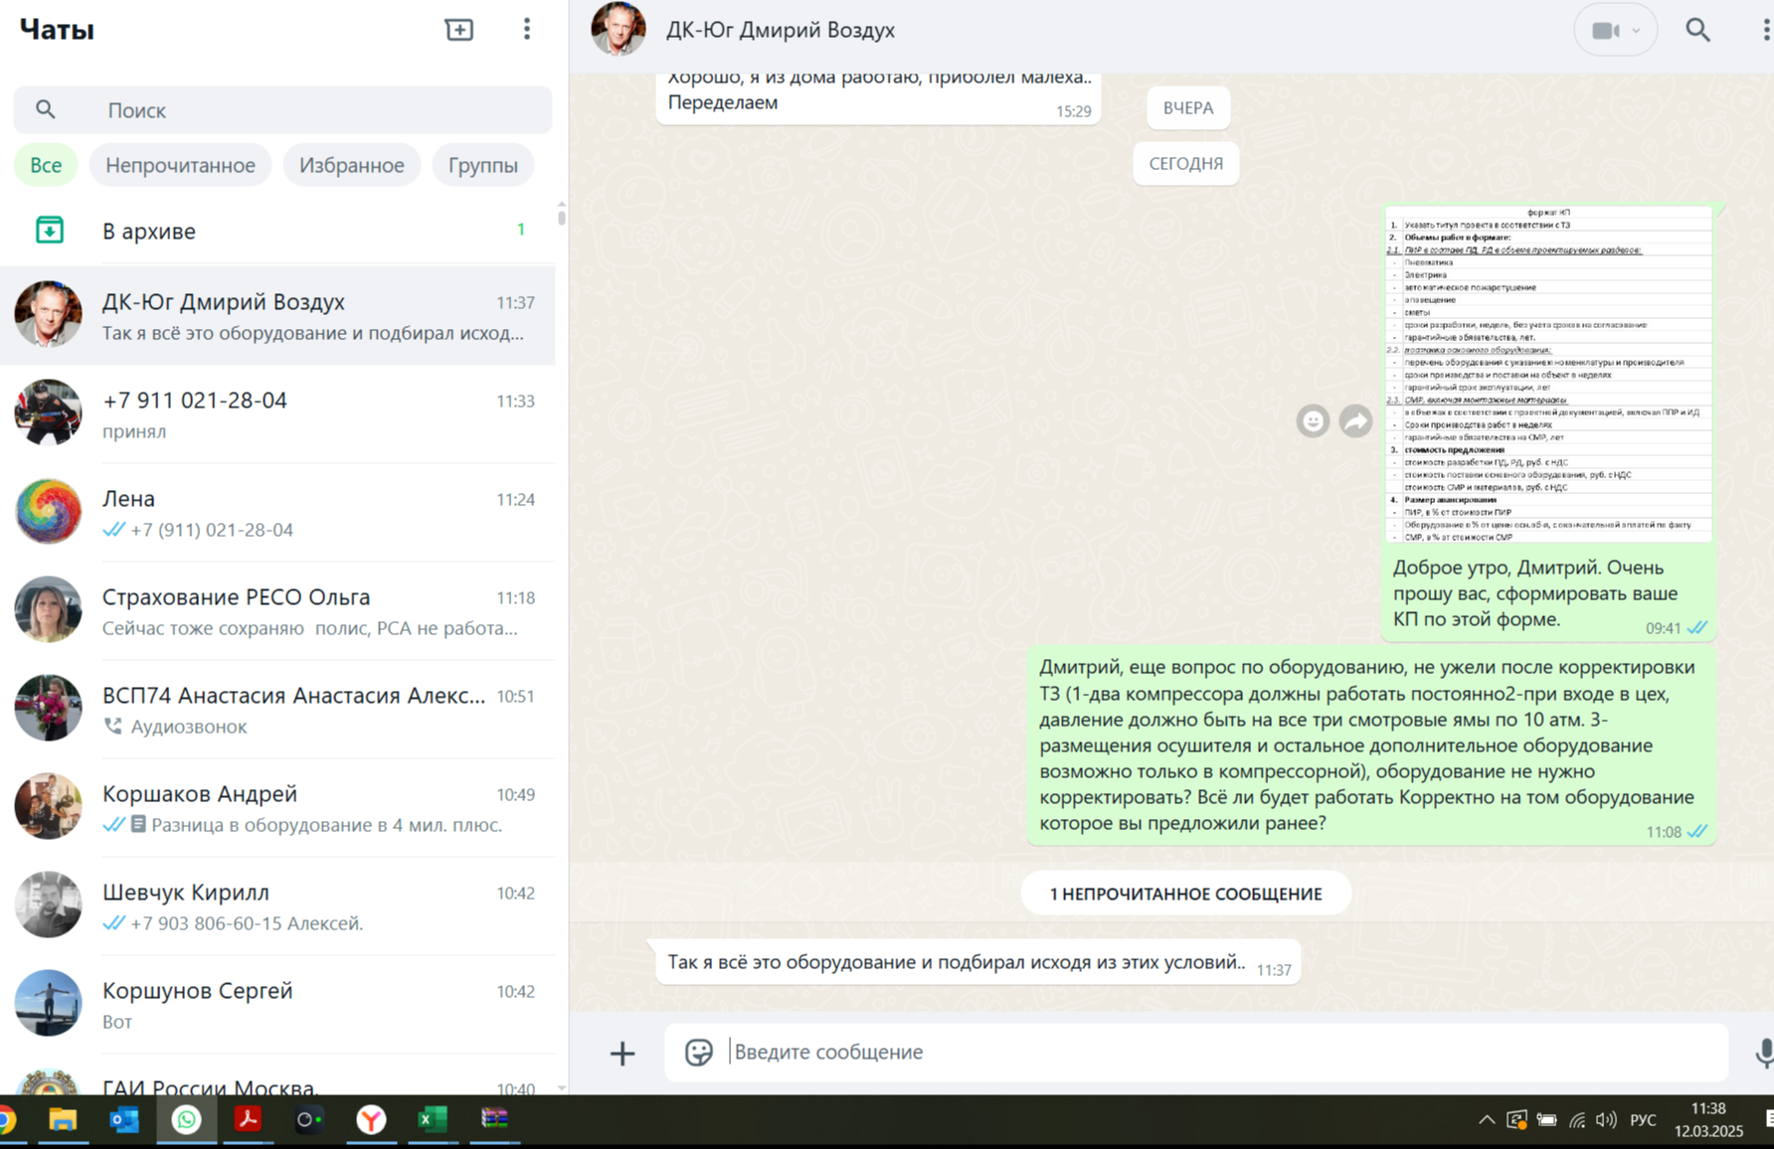This screenshot has height=1149, width=1774.
Task: Open the Шевчук Кирилл conversation
Action: tap(277, 906)
